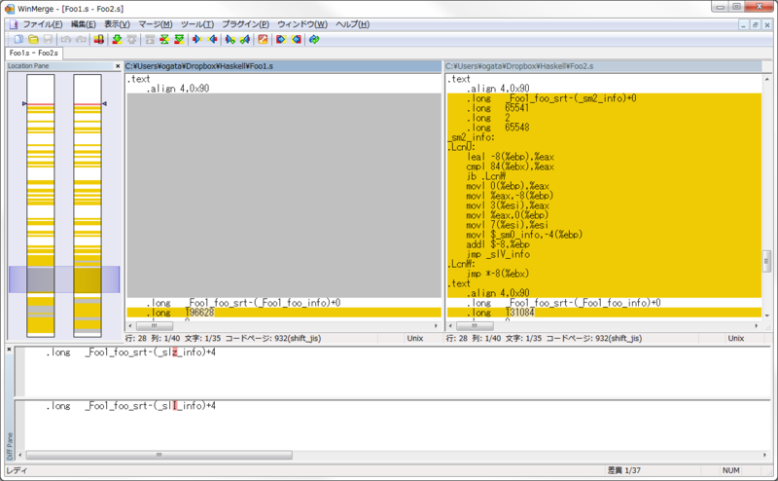This screenshot has width=778, height=481.
Task: Click left arrow of Diff Pane scrollbar
Action: coord(20,455)
